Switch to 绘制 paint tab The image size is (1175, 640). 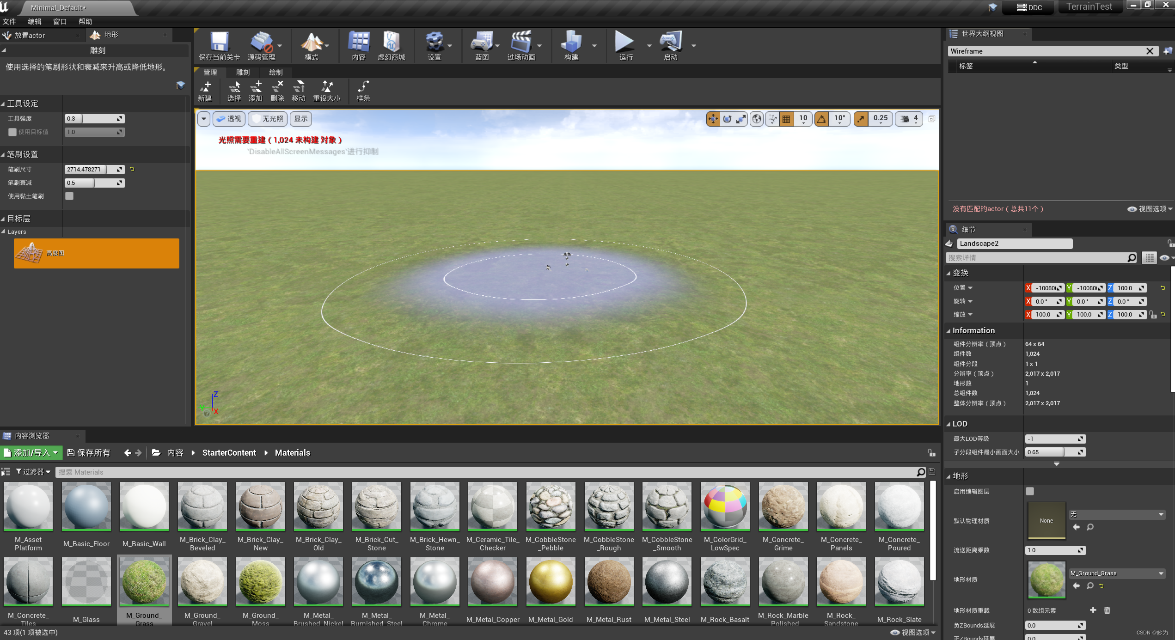tap(276, 73)
